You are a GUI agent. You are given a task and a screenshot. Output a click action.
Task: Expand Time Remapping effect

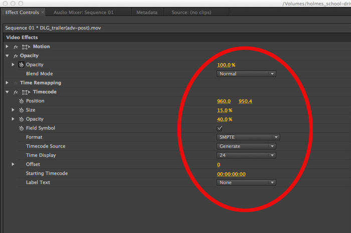pos(7,83)
